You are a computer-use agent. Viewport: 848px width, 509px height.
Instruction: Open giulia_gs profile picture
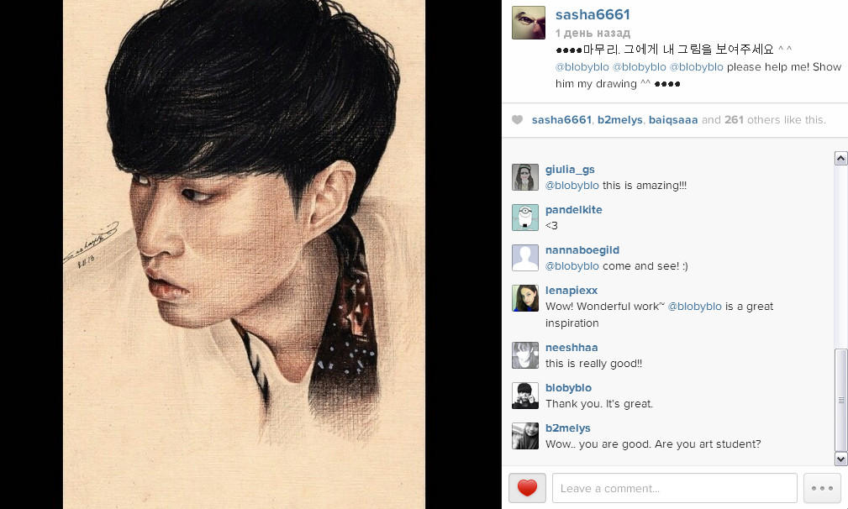tap(525, 177)
